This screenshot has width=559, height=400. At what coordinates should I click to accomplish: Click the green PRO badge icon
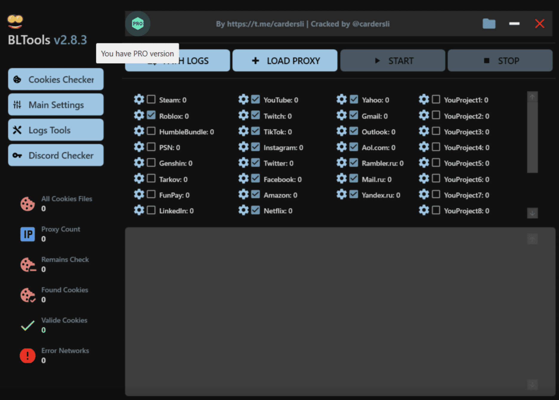pos(138,24)
